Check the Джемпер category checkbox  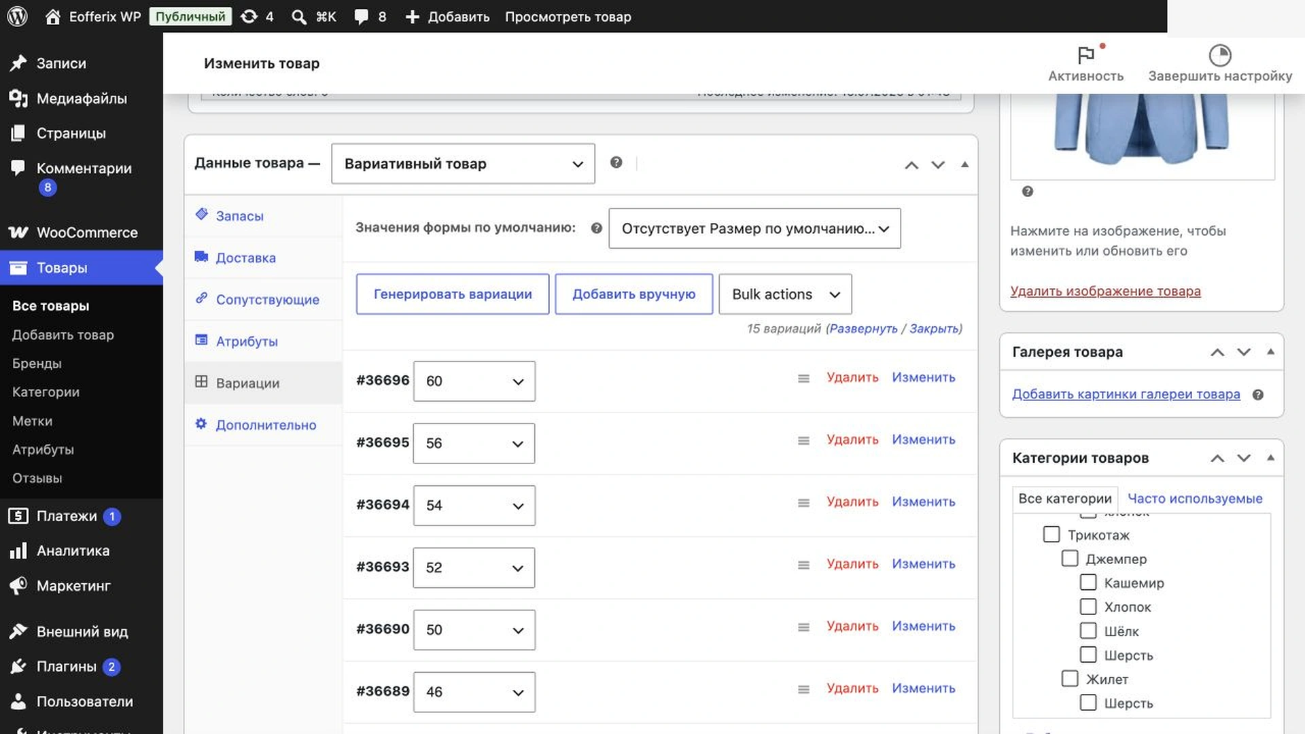click(x=1070, y=559)
